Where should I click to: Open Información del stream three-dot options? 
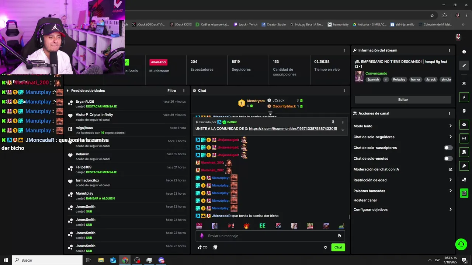pos(449,50)
